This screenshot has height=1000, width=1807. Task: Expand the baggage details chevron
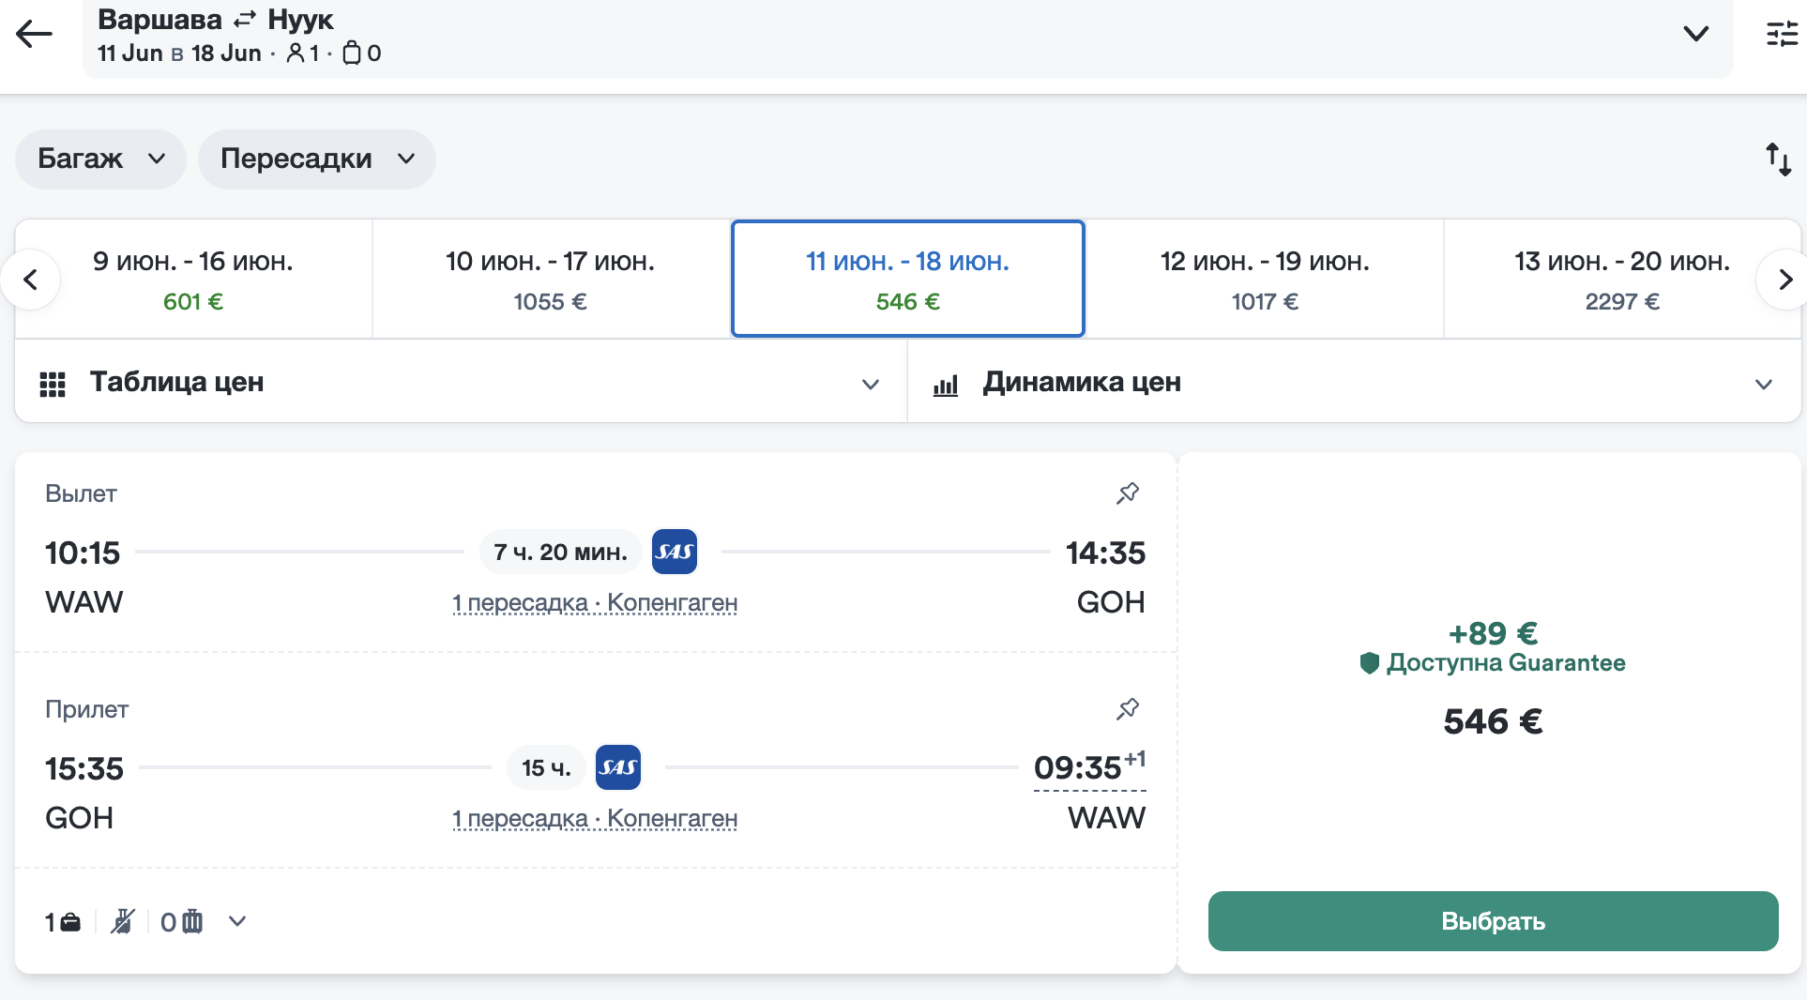pos(237,921)
